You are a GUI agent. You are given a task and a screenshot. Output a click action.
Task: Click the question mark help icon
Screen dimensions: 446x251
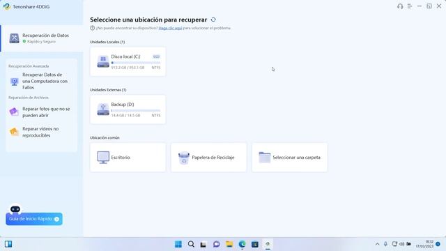pyautogui.click(x=92, y=28)
